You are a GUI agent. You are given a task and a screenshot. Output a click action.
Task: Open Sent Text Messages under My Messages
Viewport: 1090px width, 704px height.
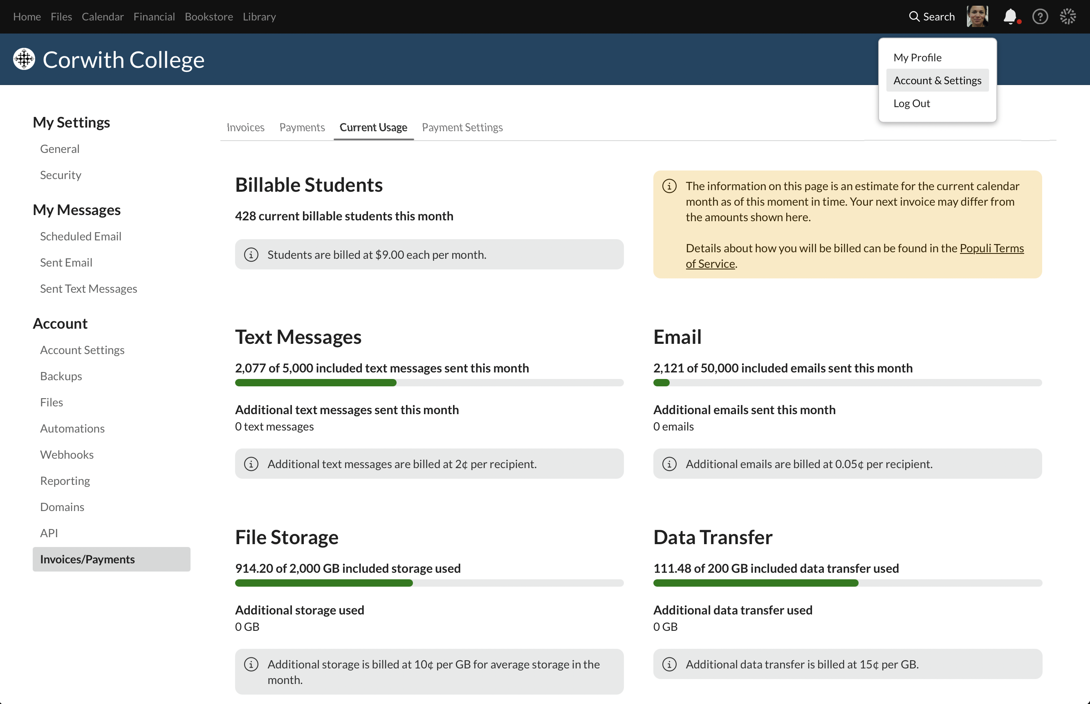pyautogui.click(x=89, y=289)
